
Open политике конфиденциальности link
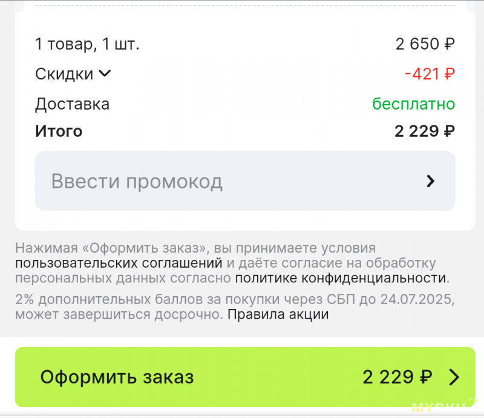tap(341, 278)
